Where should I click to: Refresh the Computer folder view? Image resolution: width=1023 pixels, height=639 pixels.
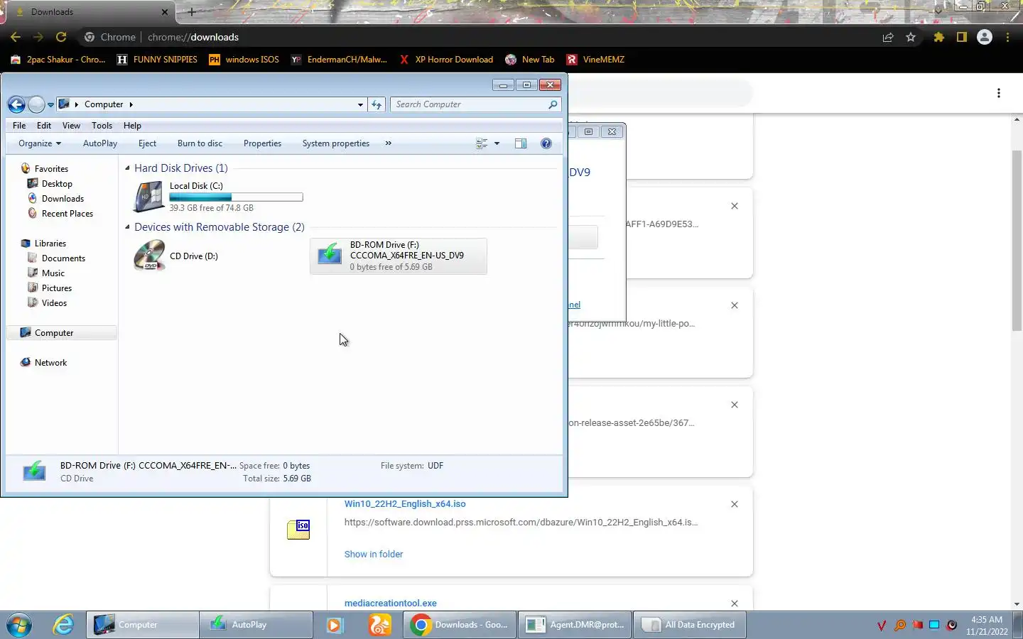click(377, 104)
